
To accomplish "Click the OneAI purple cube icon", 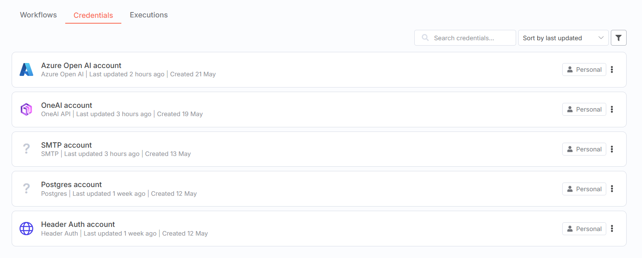I will point(26,110).
